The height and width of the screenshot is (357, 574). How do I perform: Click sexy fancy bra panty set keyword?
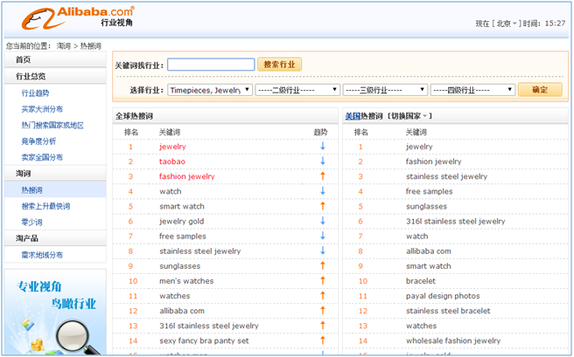[x=204, y=341]
